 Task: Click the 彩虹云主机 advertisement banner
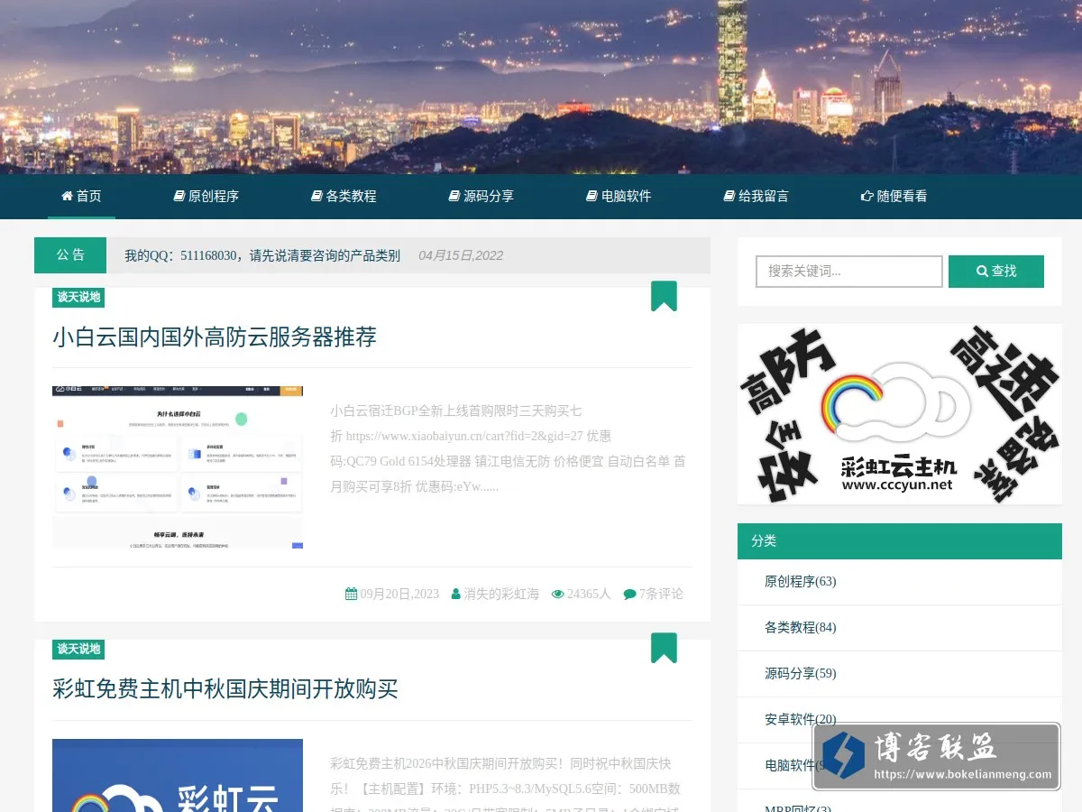(x=900, y=414)
